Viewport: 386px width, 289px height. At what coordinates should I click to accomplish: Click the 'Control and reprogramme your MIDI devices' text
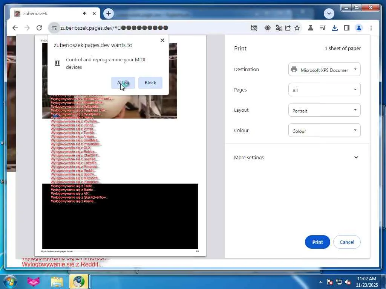pyautogui.click(x=106, y=63)
